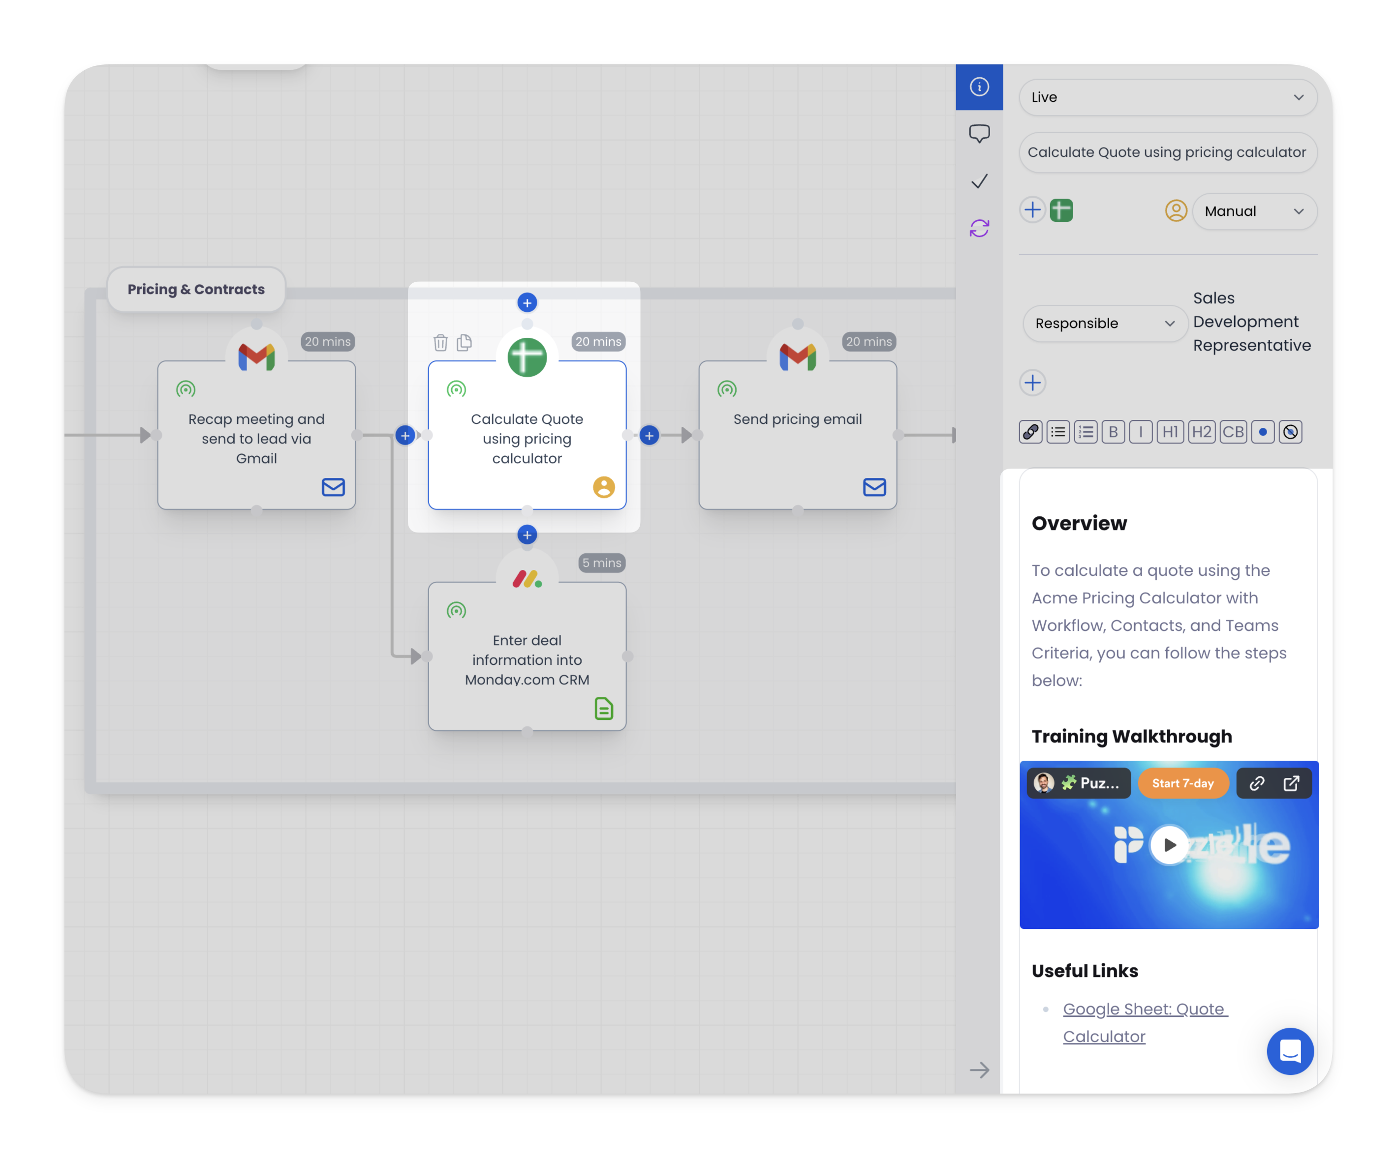Click live signal icon on Recap meeting card
Screen dimensions: 1397x1158
pyautogui.click(x=186, y=389)
